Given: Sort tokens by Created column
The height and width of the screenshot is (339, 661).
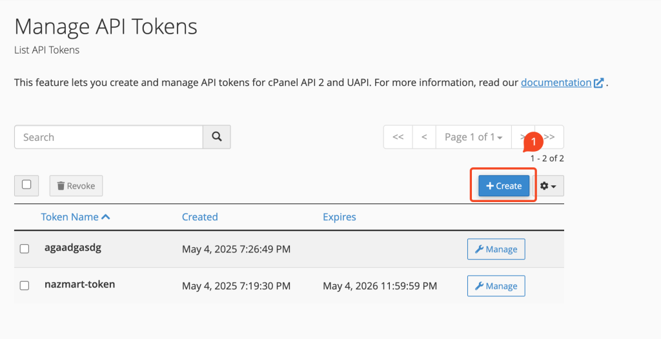Looking at the screenshot, I should [x=200, y=217].
